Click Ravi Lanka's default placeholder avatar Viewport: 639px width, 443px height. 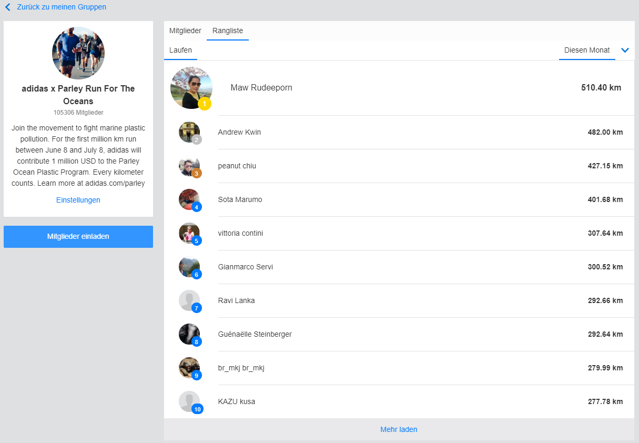click(x=189, y=300)
